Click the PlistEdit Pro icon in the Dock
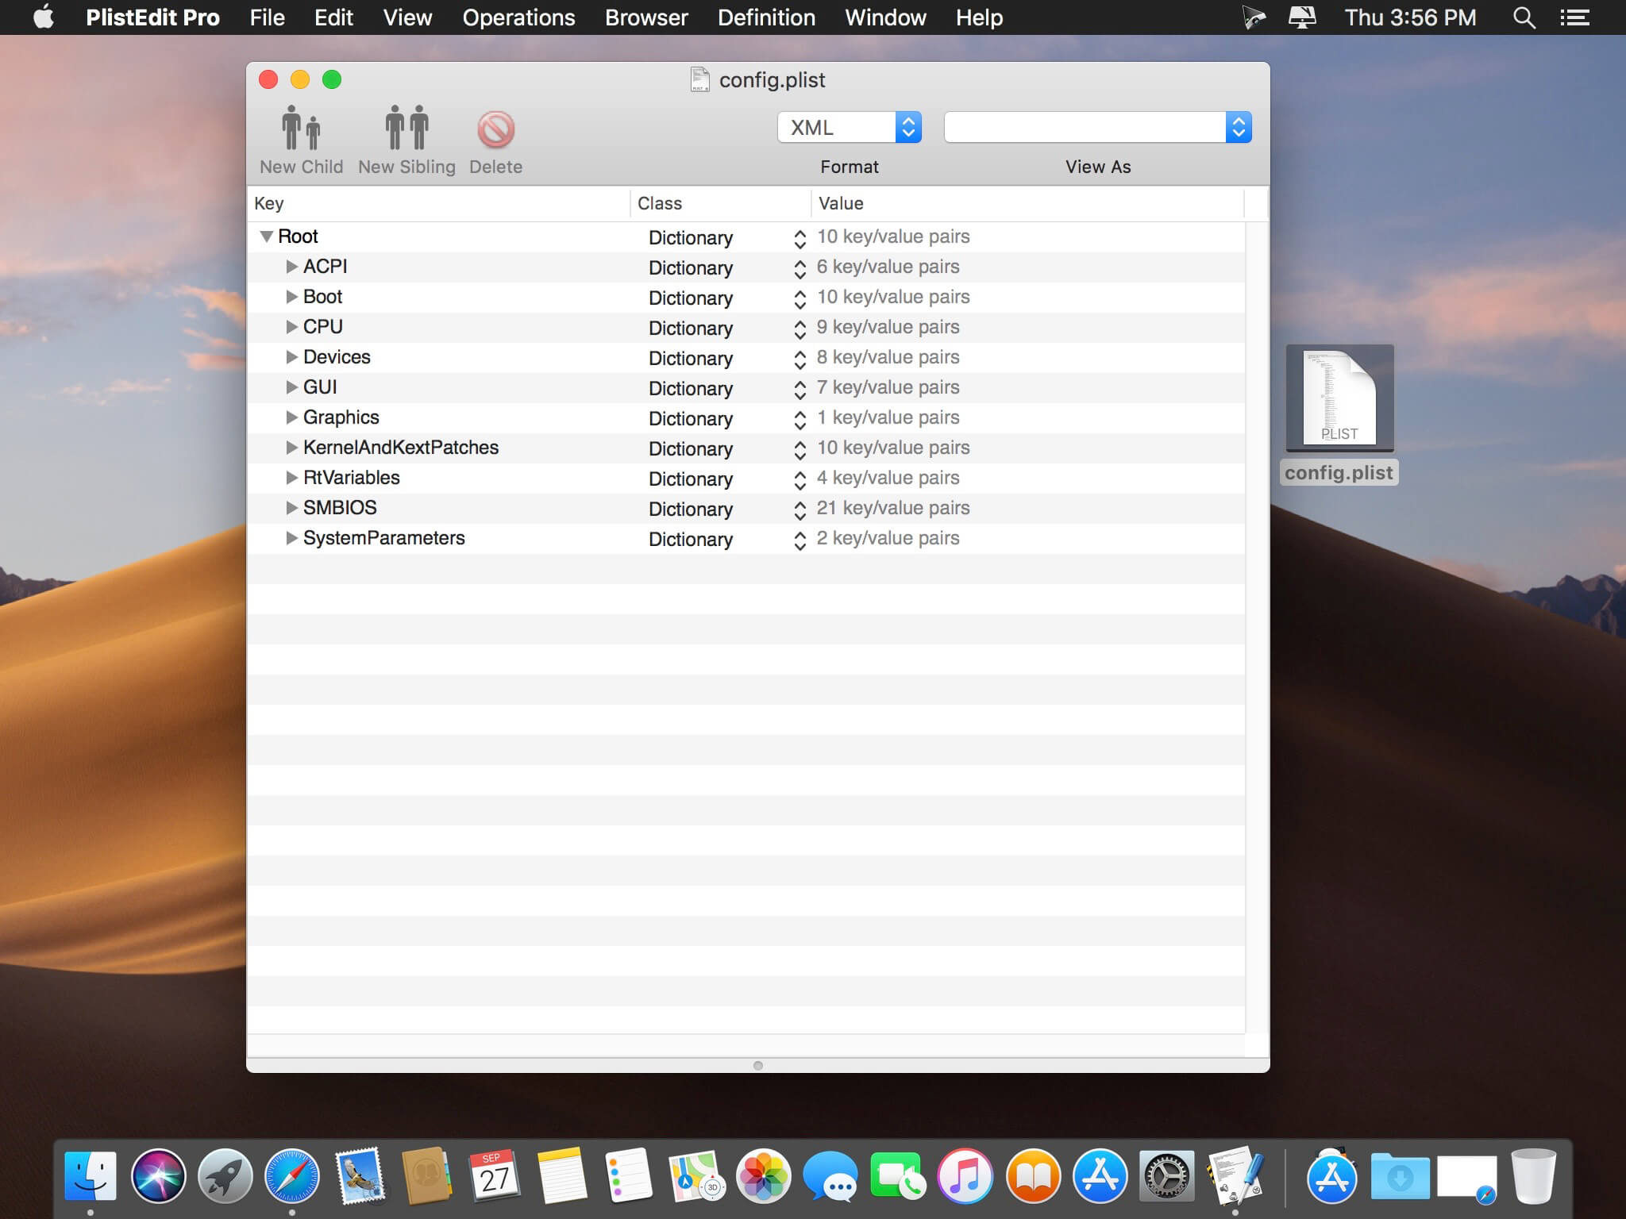The width and height of the screenshot is (1626, 1219). pyautogui.click(x=1236, y=1177)
